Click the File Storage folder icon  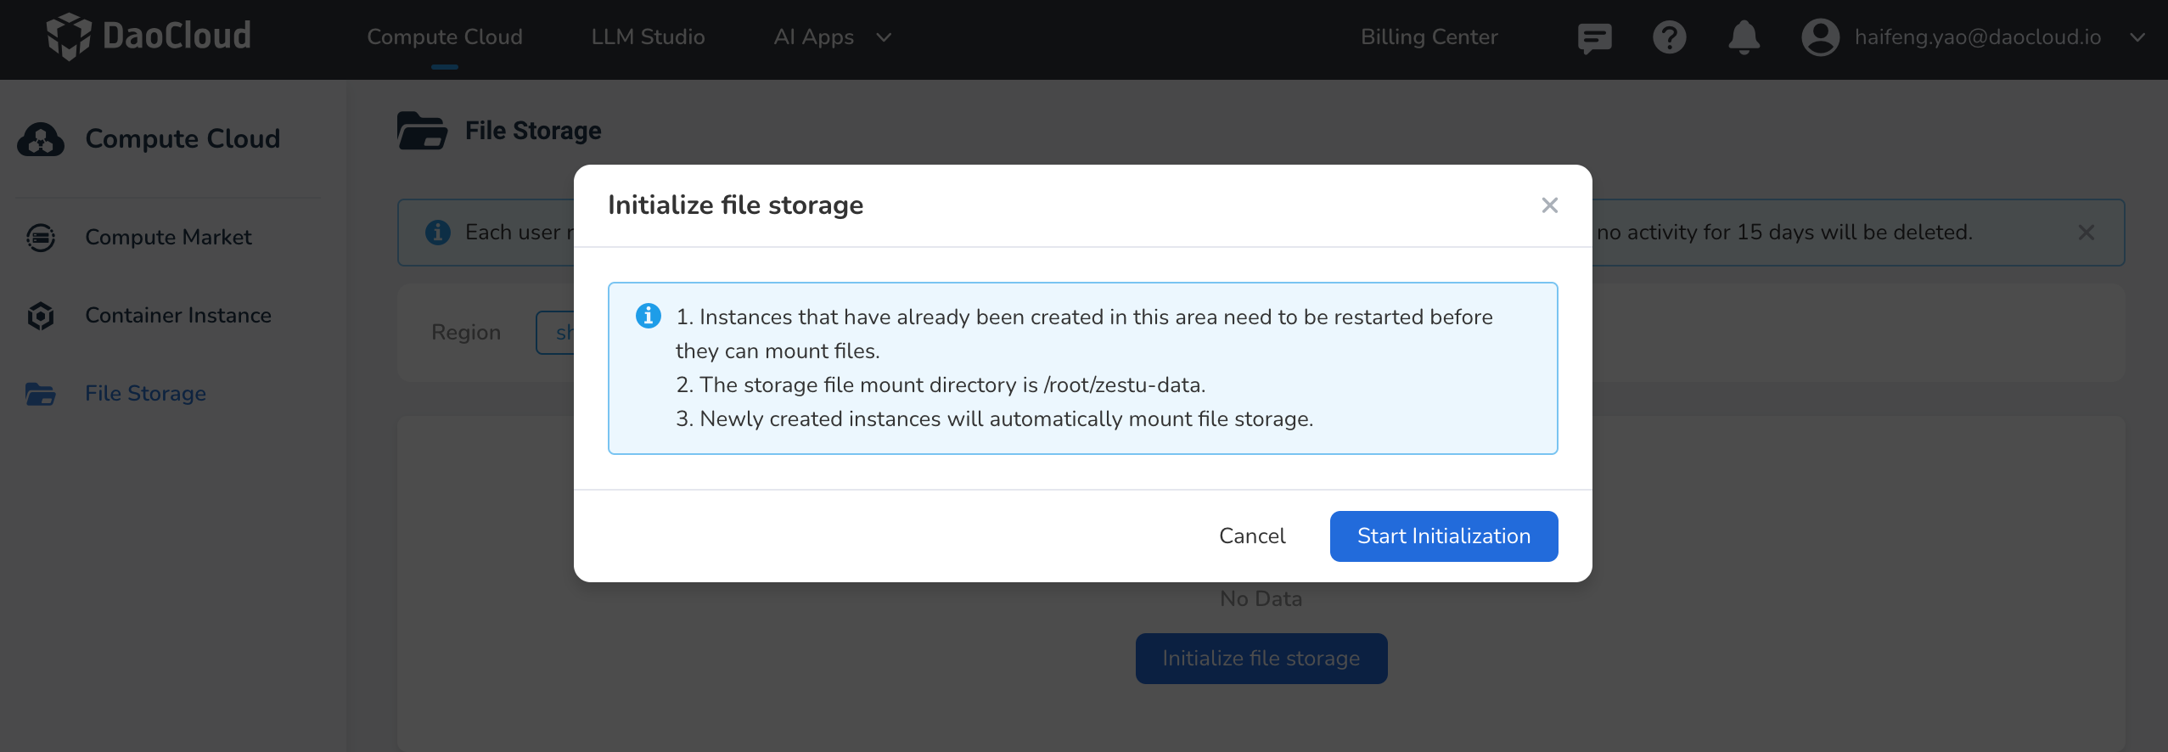pos(40,393)
